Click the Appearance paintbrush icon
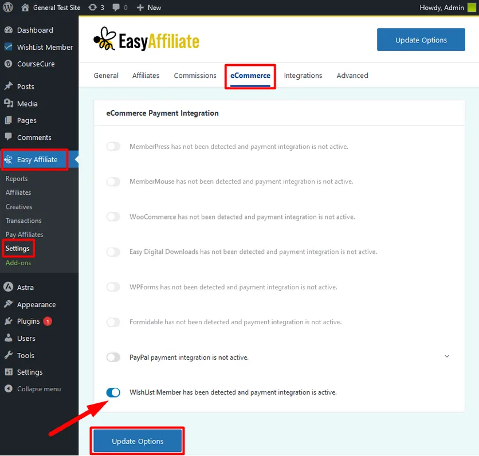Screen dimensions: 479x456 tap(9, 304)
